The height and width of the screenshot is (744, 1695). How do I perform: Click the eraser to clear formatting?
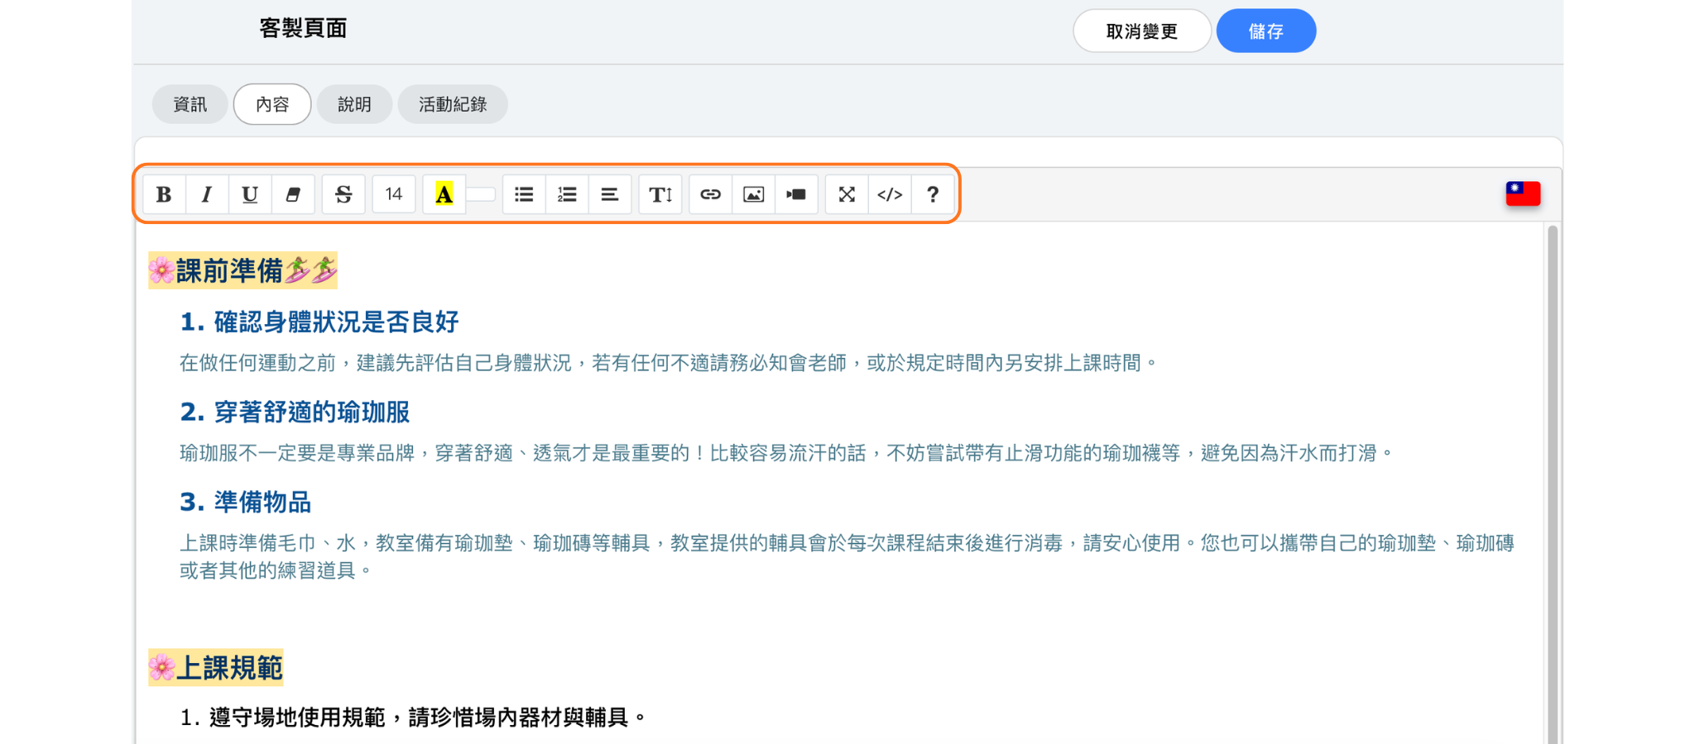click(293, 194)
